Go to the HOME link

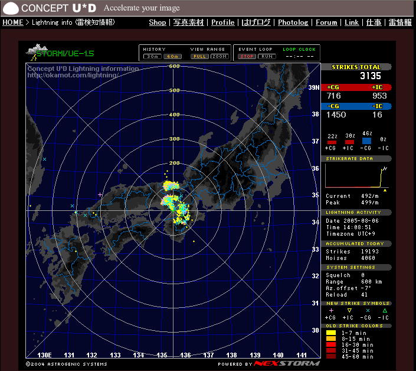12,22
